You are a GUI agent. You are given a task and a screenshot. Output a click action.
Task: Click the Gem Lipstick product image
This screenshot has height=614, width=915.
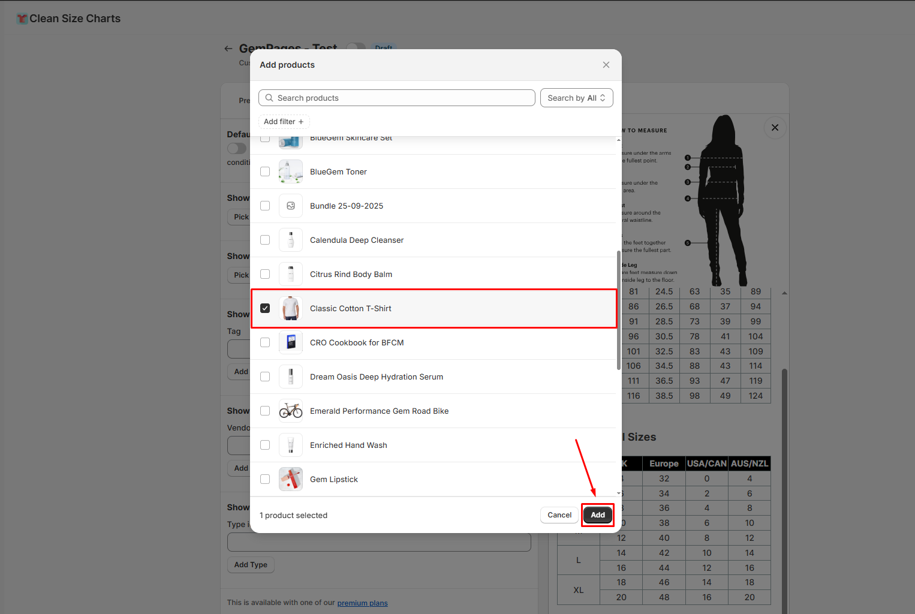pyautogui.click(x=291, y=480)
